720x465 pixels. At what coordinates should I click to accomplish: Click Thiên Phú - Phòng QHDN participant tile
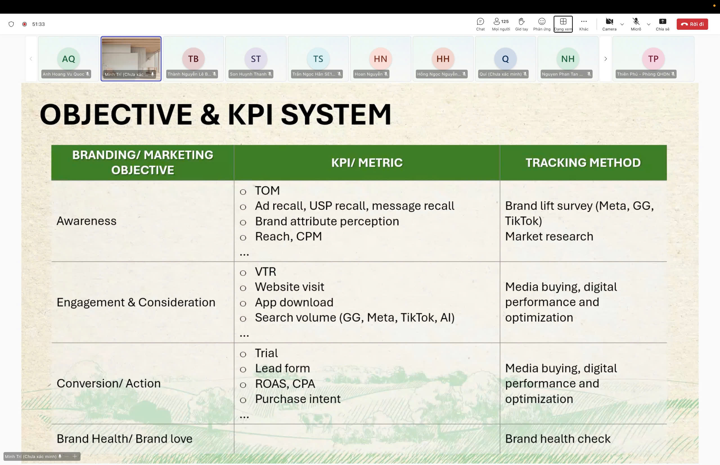[x=653, y=58]
